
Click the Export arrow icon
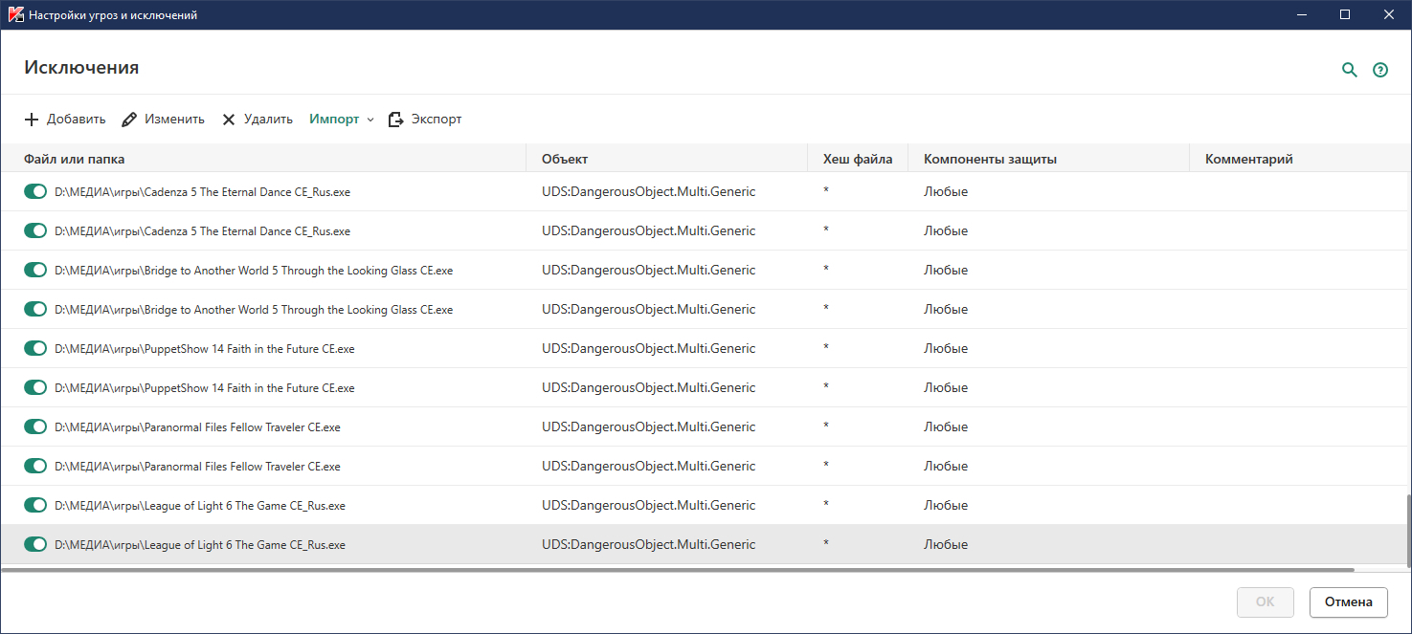[x=396, y=120]
